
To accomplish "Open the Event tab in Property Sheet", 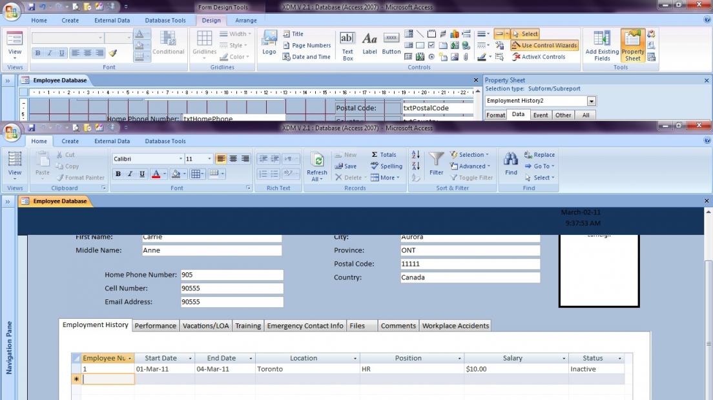I will (x=540, y=115).
